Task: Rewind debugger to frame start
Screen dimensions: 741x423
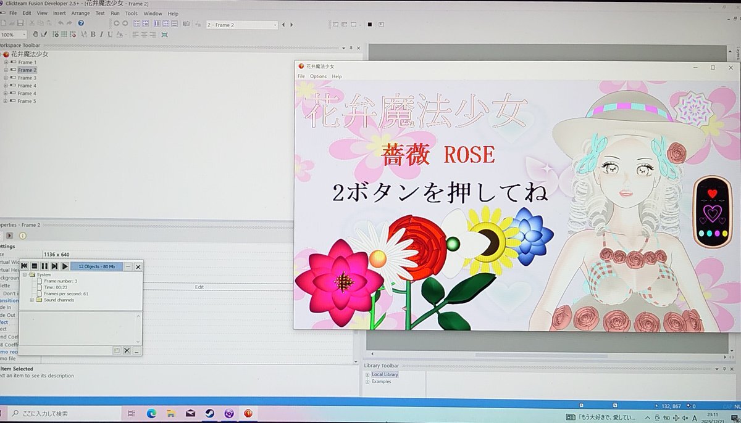Action: tap(24, 266)
